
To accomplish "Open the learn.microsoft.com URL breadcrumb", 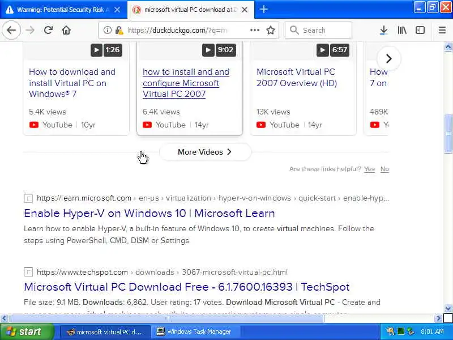I will pos(213,198).
